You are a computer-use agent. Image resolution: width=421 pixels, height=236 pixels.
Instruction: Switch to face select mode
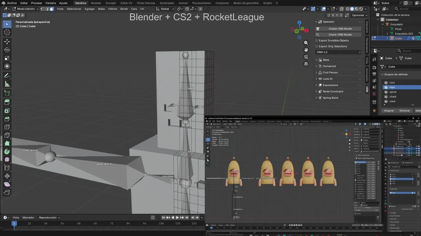coord(52,9)
